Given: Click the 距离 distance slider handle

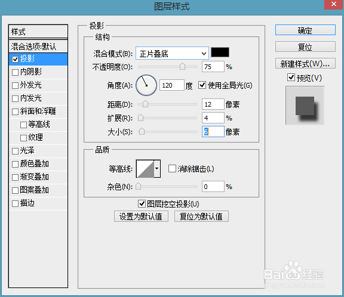Looking at the screenshot, I should coord(145,104).
